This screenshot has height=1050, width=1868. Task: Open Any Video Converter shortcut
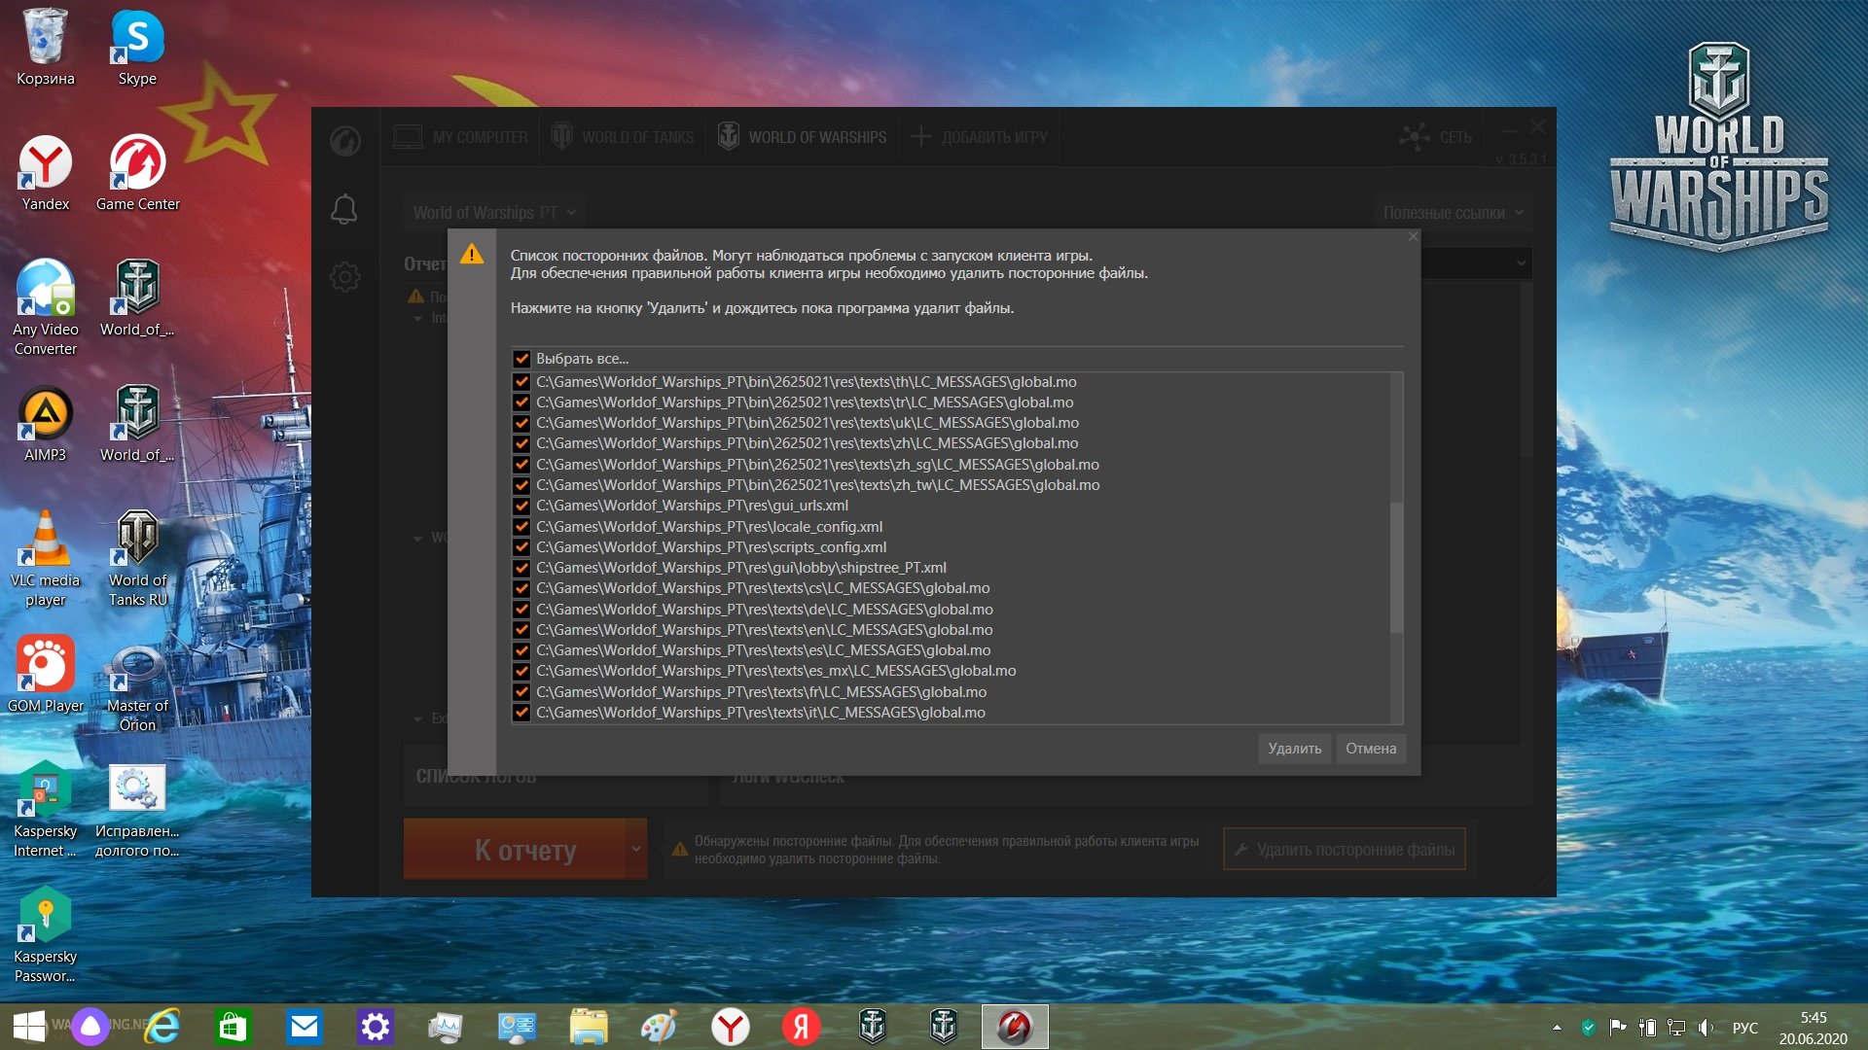pos(45,307)
